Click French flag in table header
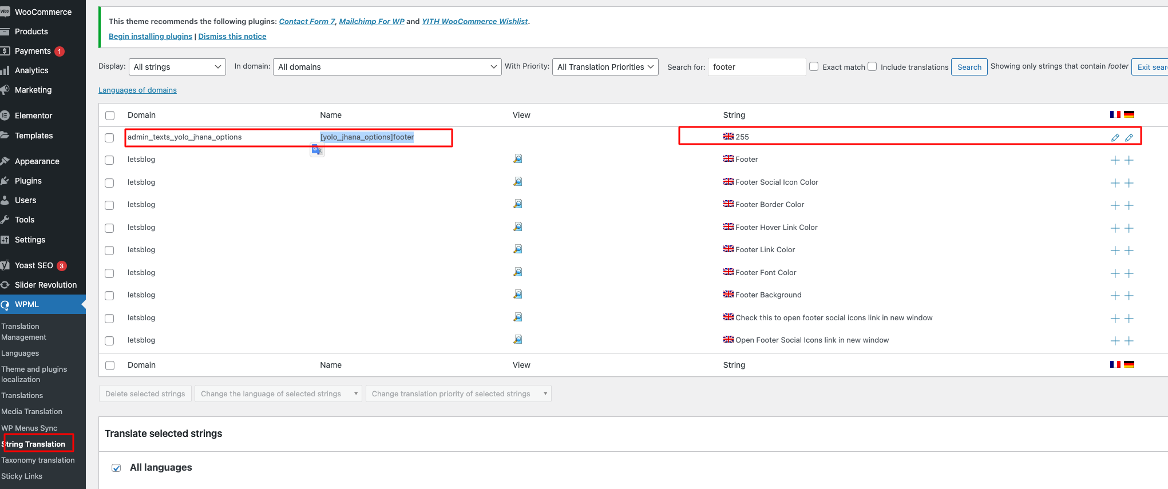Viewport: 1168px width, 489px height. [1115, 114]
